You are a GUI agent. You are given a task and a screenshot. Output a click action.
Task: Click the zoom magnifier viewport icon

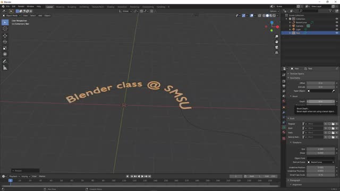click(276, 37)
